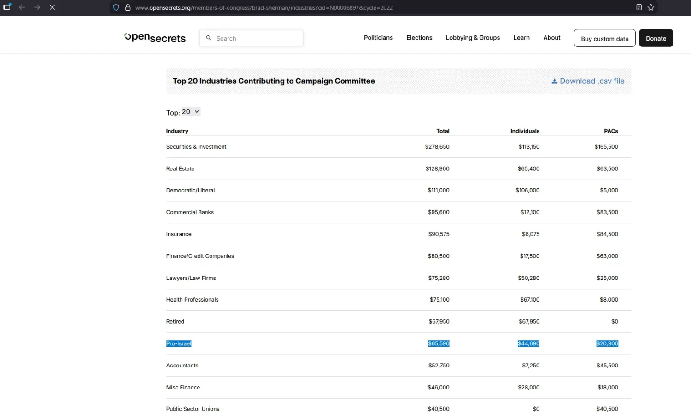
Task: Toggle reader view icon in address bar
Action: 639,7
